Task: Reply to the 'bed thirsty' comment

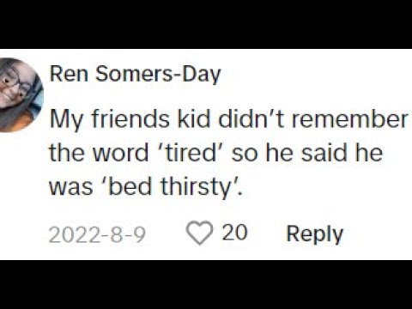Action: pos(315,234)
